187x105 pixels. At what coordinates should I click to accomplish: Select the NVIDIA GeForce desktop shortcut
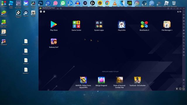[129, 3]
